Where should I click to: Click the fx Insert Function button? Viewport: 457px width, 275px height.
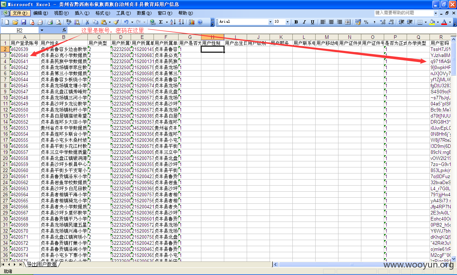pyautogui.click(x=64, y=30)
